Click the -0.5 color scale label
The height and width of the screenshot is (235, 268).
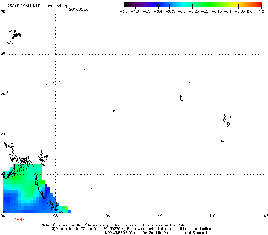click(x=147, y=12)
